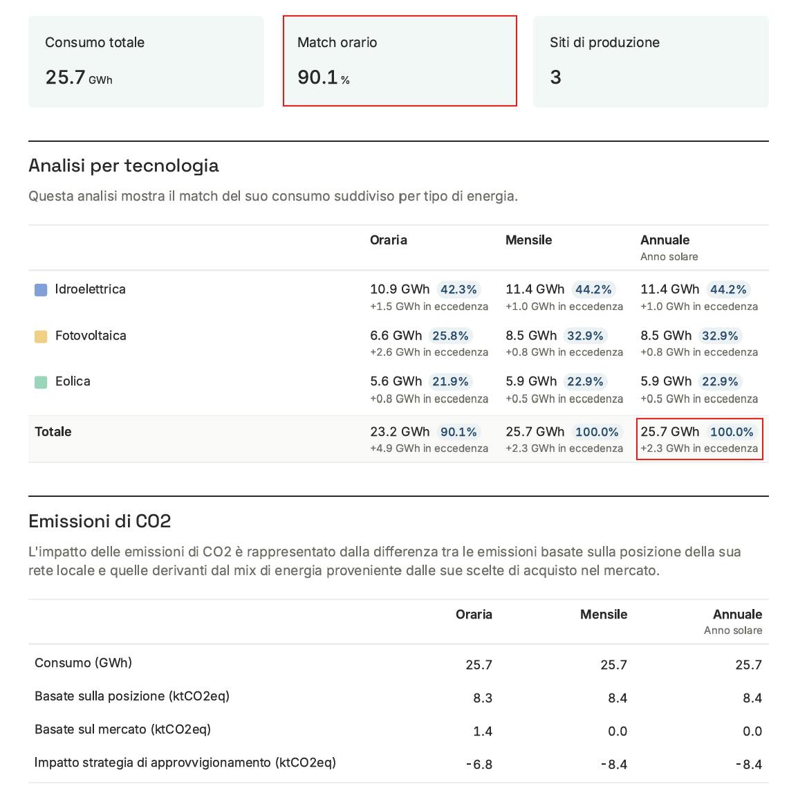Image resolution: width=798 pixels, height=800 pixels.
Task: Click the Totale hourly 90.1% badge
Action: coord(458,432)
